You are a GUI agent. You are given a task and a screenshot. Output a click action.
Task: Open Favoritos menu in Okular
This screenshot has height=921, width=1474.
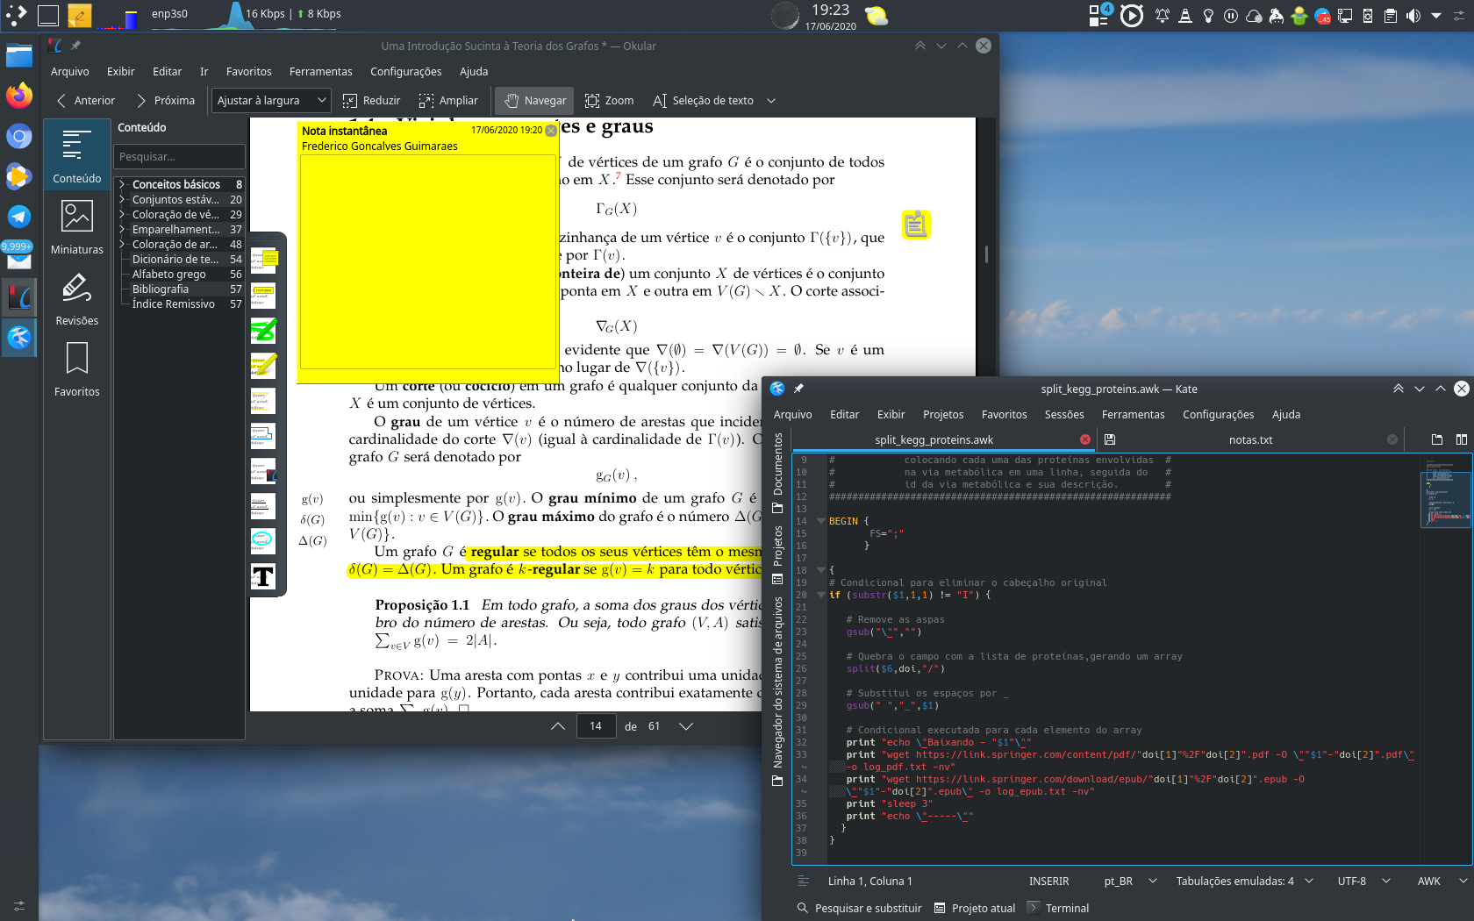(x=249, y=72)
